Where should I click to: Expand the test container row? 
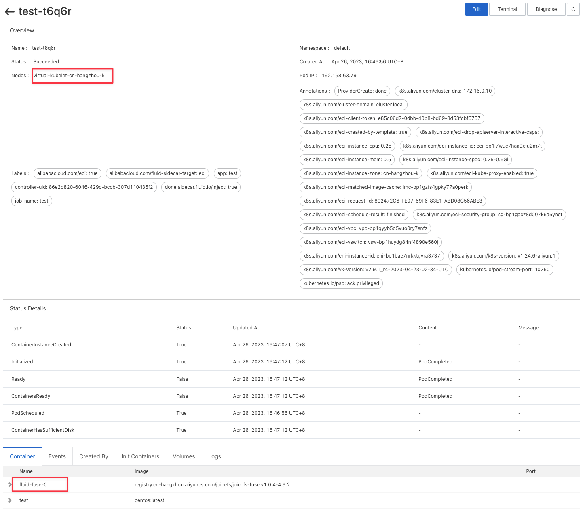pyautogui.click(x=10, y=500)
